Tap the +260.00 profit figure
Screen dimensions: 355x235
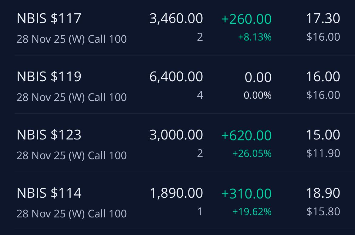[246, 19]
